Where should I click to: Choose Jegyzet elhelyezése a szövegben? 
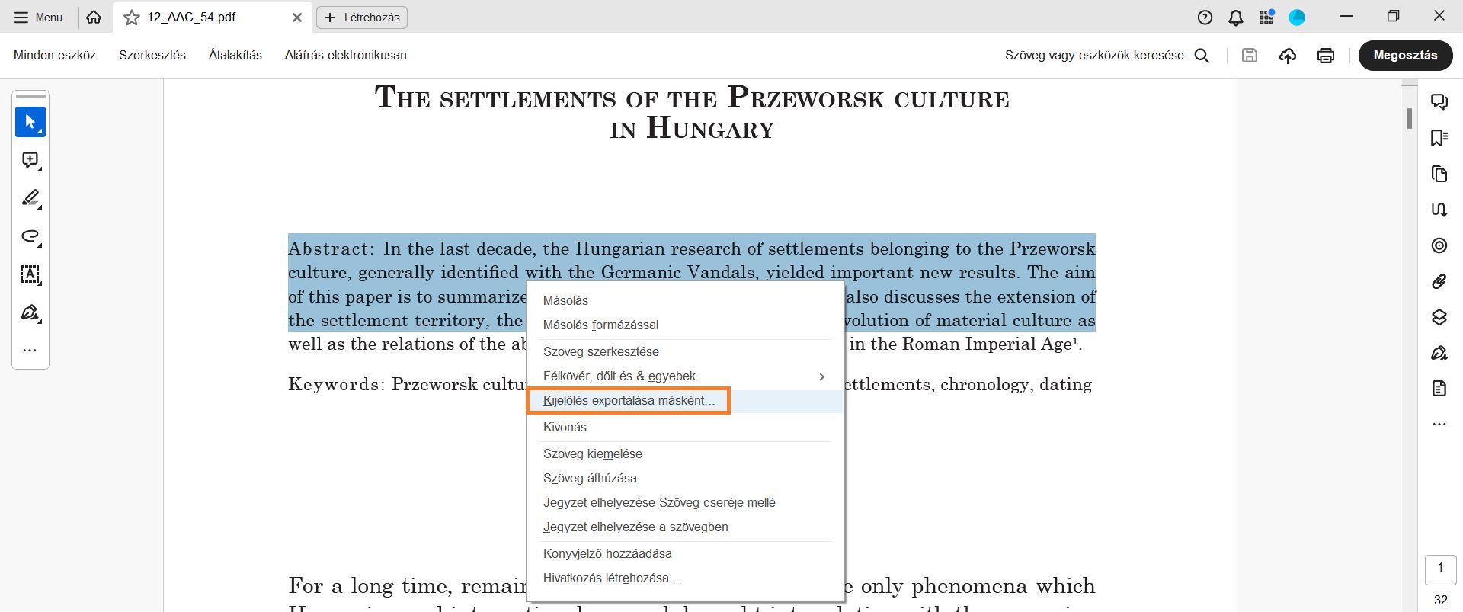click(685, 527)
